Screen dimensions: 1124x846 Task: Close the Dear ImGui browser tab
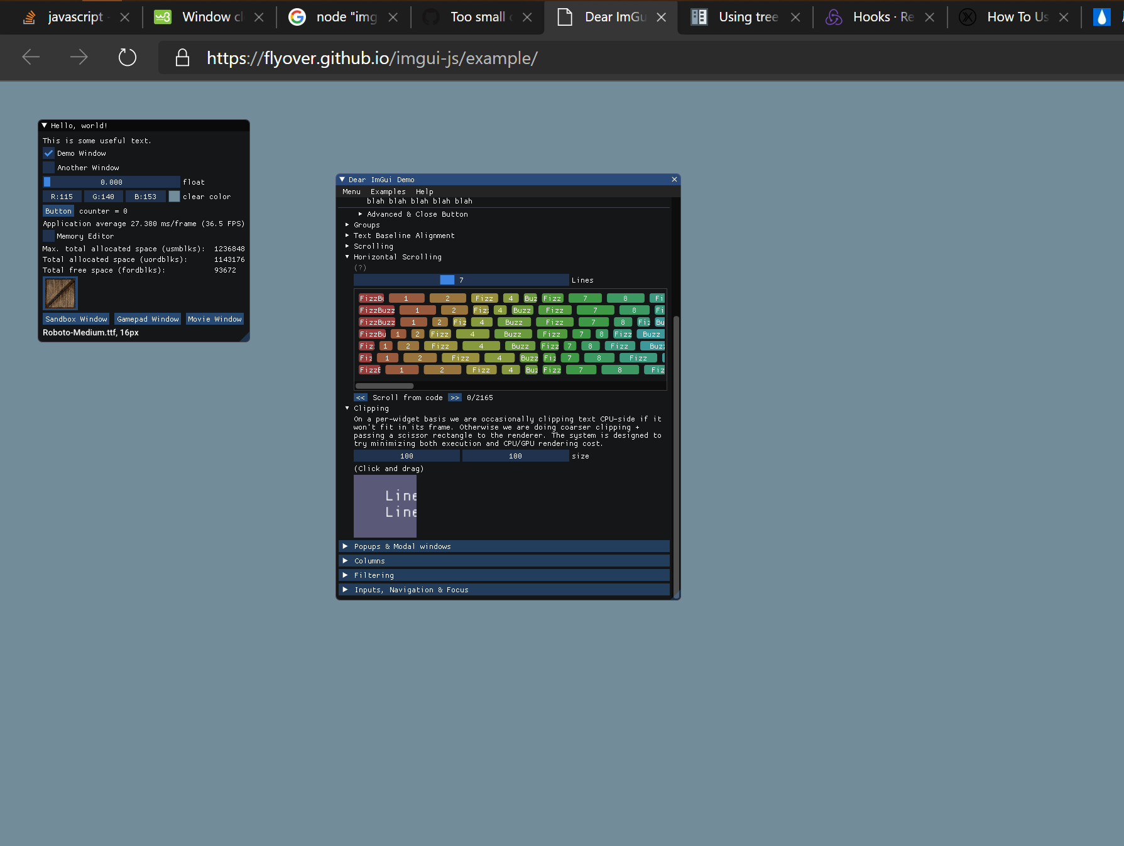[x=662, y=17]
